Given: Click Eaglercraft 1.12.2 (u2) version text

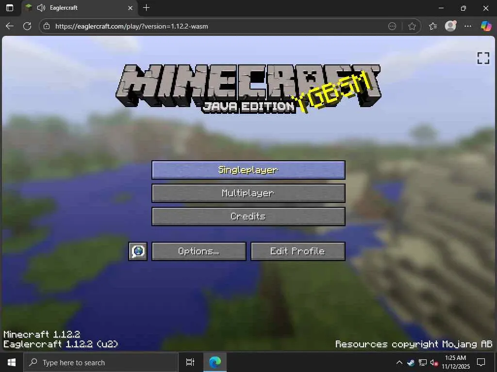Looking at the screenshot, I should click(x=61, y=344).
